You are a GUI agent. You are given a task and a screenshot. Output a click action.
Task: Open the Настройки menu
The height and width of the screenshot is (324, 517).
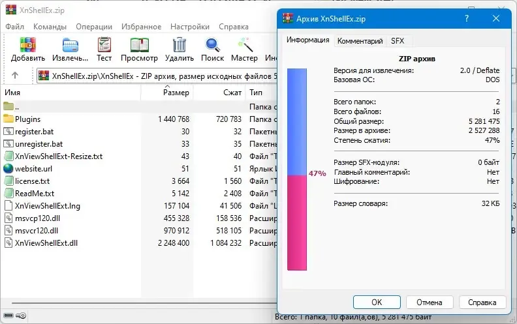click(190, 27)
